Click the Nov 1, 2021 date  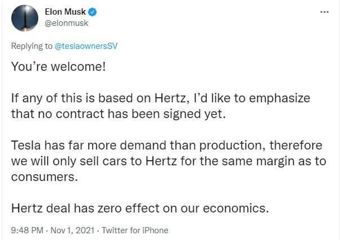[73, 230]
